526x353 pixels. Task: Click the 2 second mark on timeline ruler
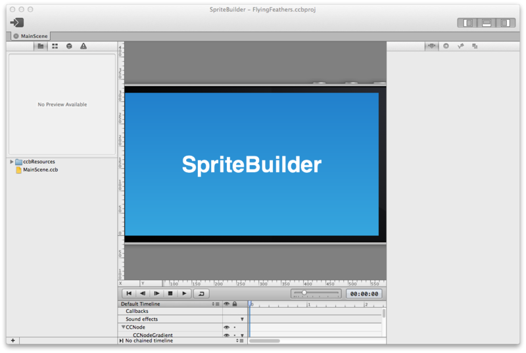click(x=366, y=304)
